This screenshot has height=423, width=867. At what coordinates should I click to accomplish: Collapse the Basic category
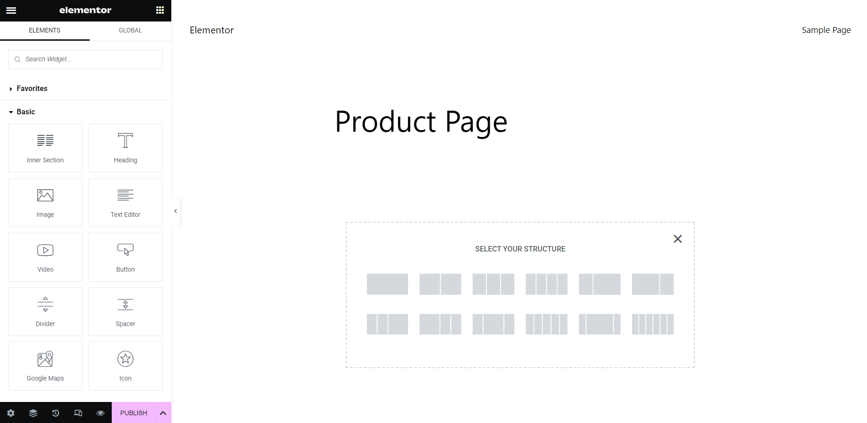22,112
